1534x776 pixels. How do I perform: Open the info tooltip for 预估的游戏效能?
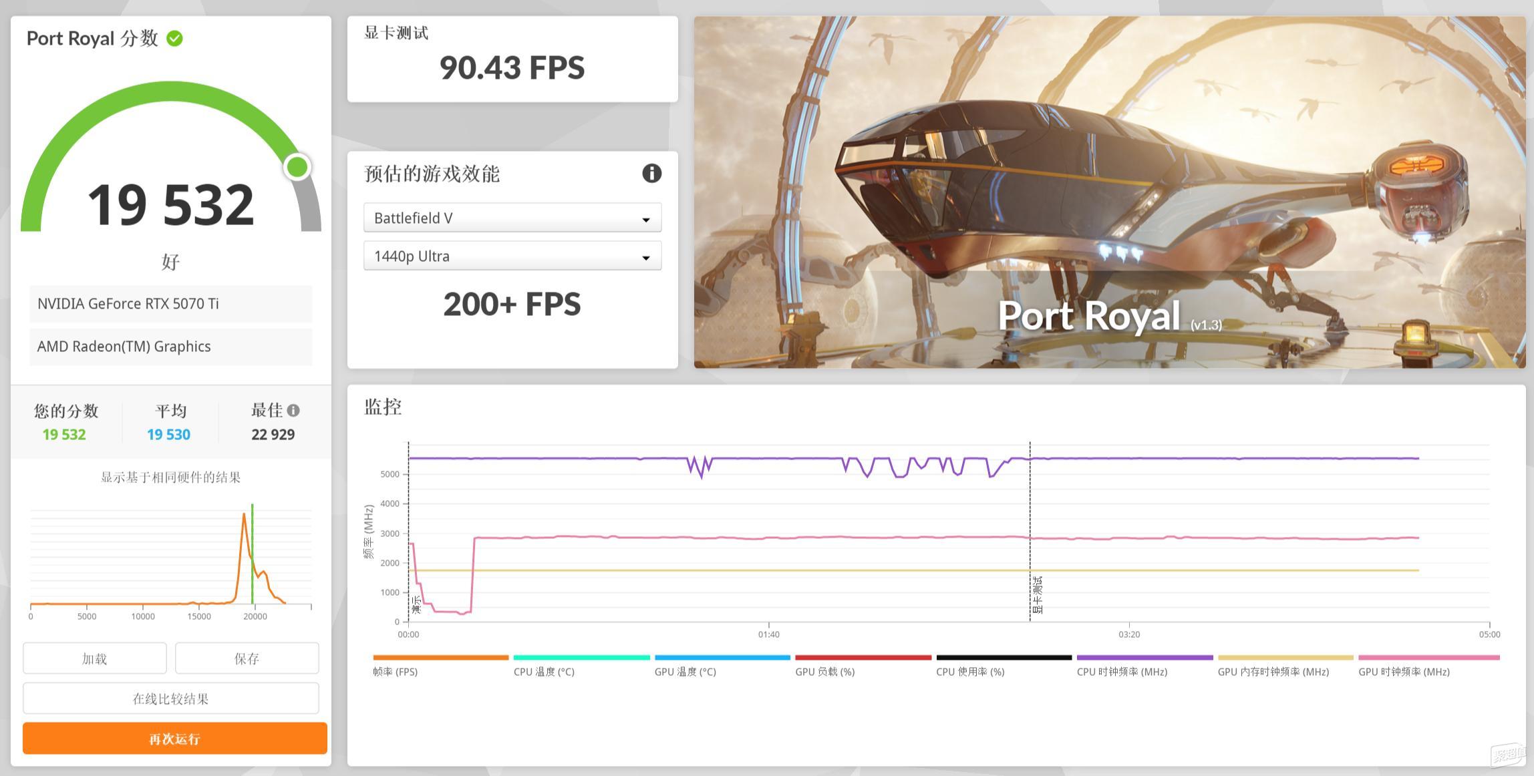pos(651,173)
